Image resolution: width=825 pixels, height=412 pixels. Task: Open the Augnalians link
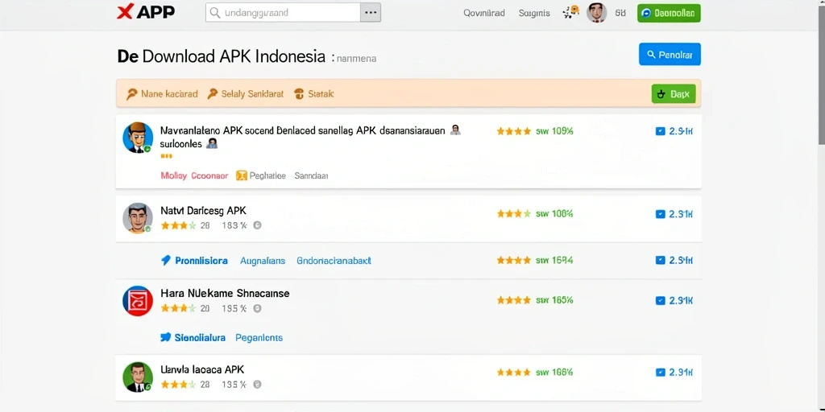pos(263,261)
